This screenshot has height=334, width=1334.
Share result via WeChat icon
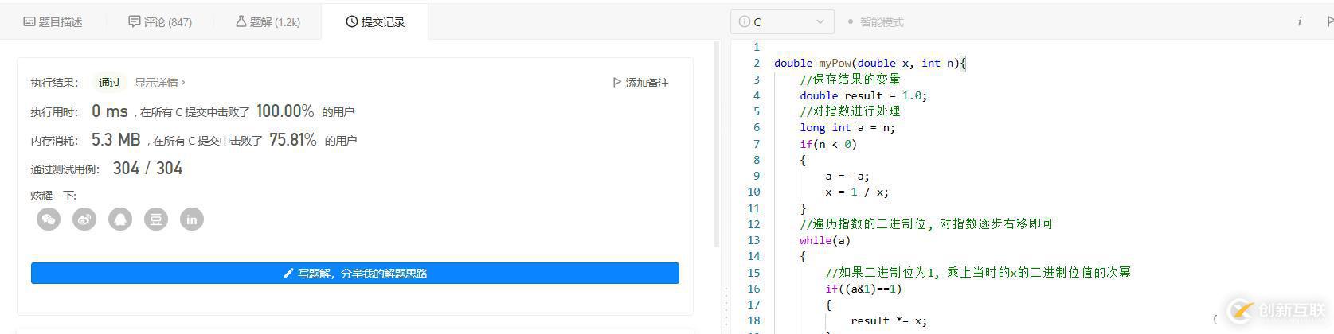(x=49, y=219)
